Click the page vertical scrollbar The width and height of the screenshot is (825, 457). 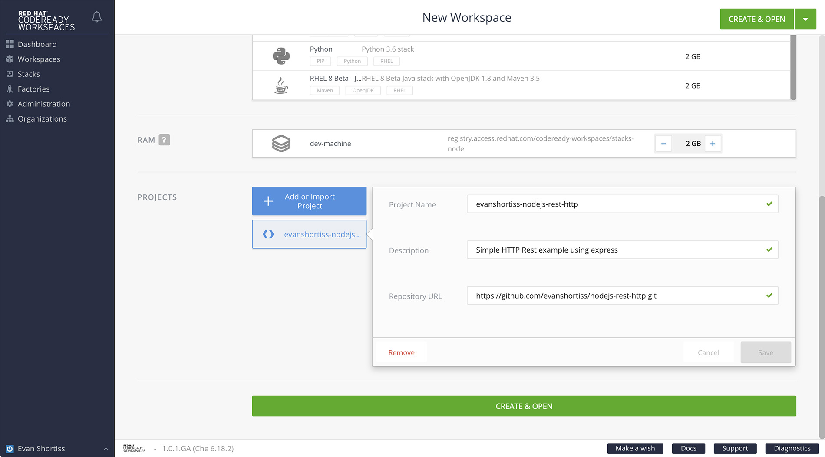pyautogui.click(x=822, y=317)
